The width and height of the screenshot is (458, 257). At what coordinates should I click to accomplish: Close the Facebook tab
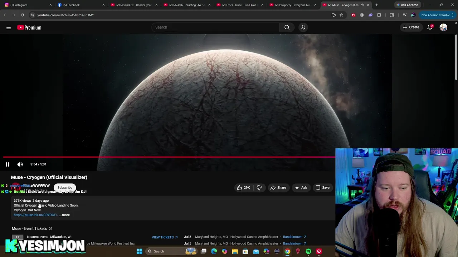pyautogui.click(x=103, y=5)
